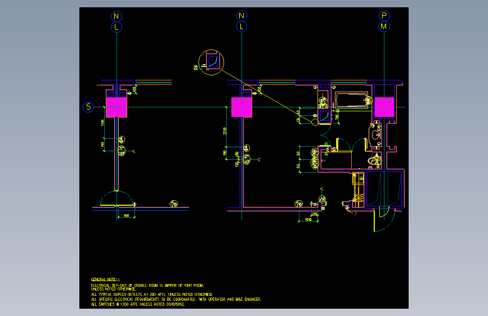Viewport: 488px width, 316px height.
Task: Click the washbasin fixture symbol
Action: coord(375,135)
